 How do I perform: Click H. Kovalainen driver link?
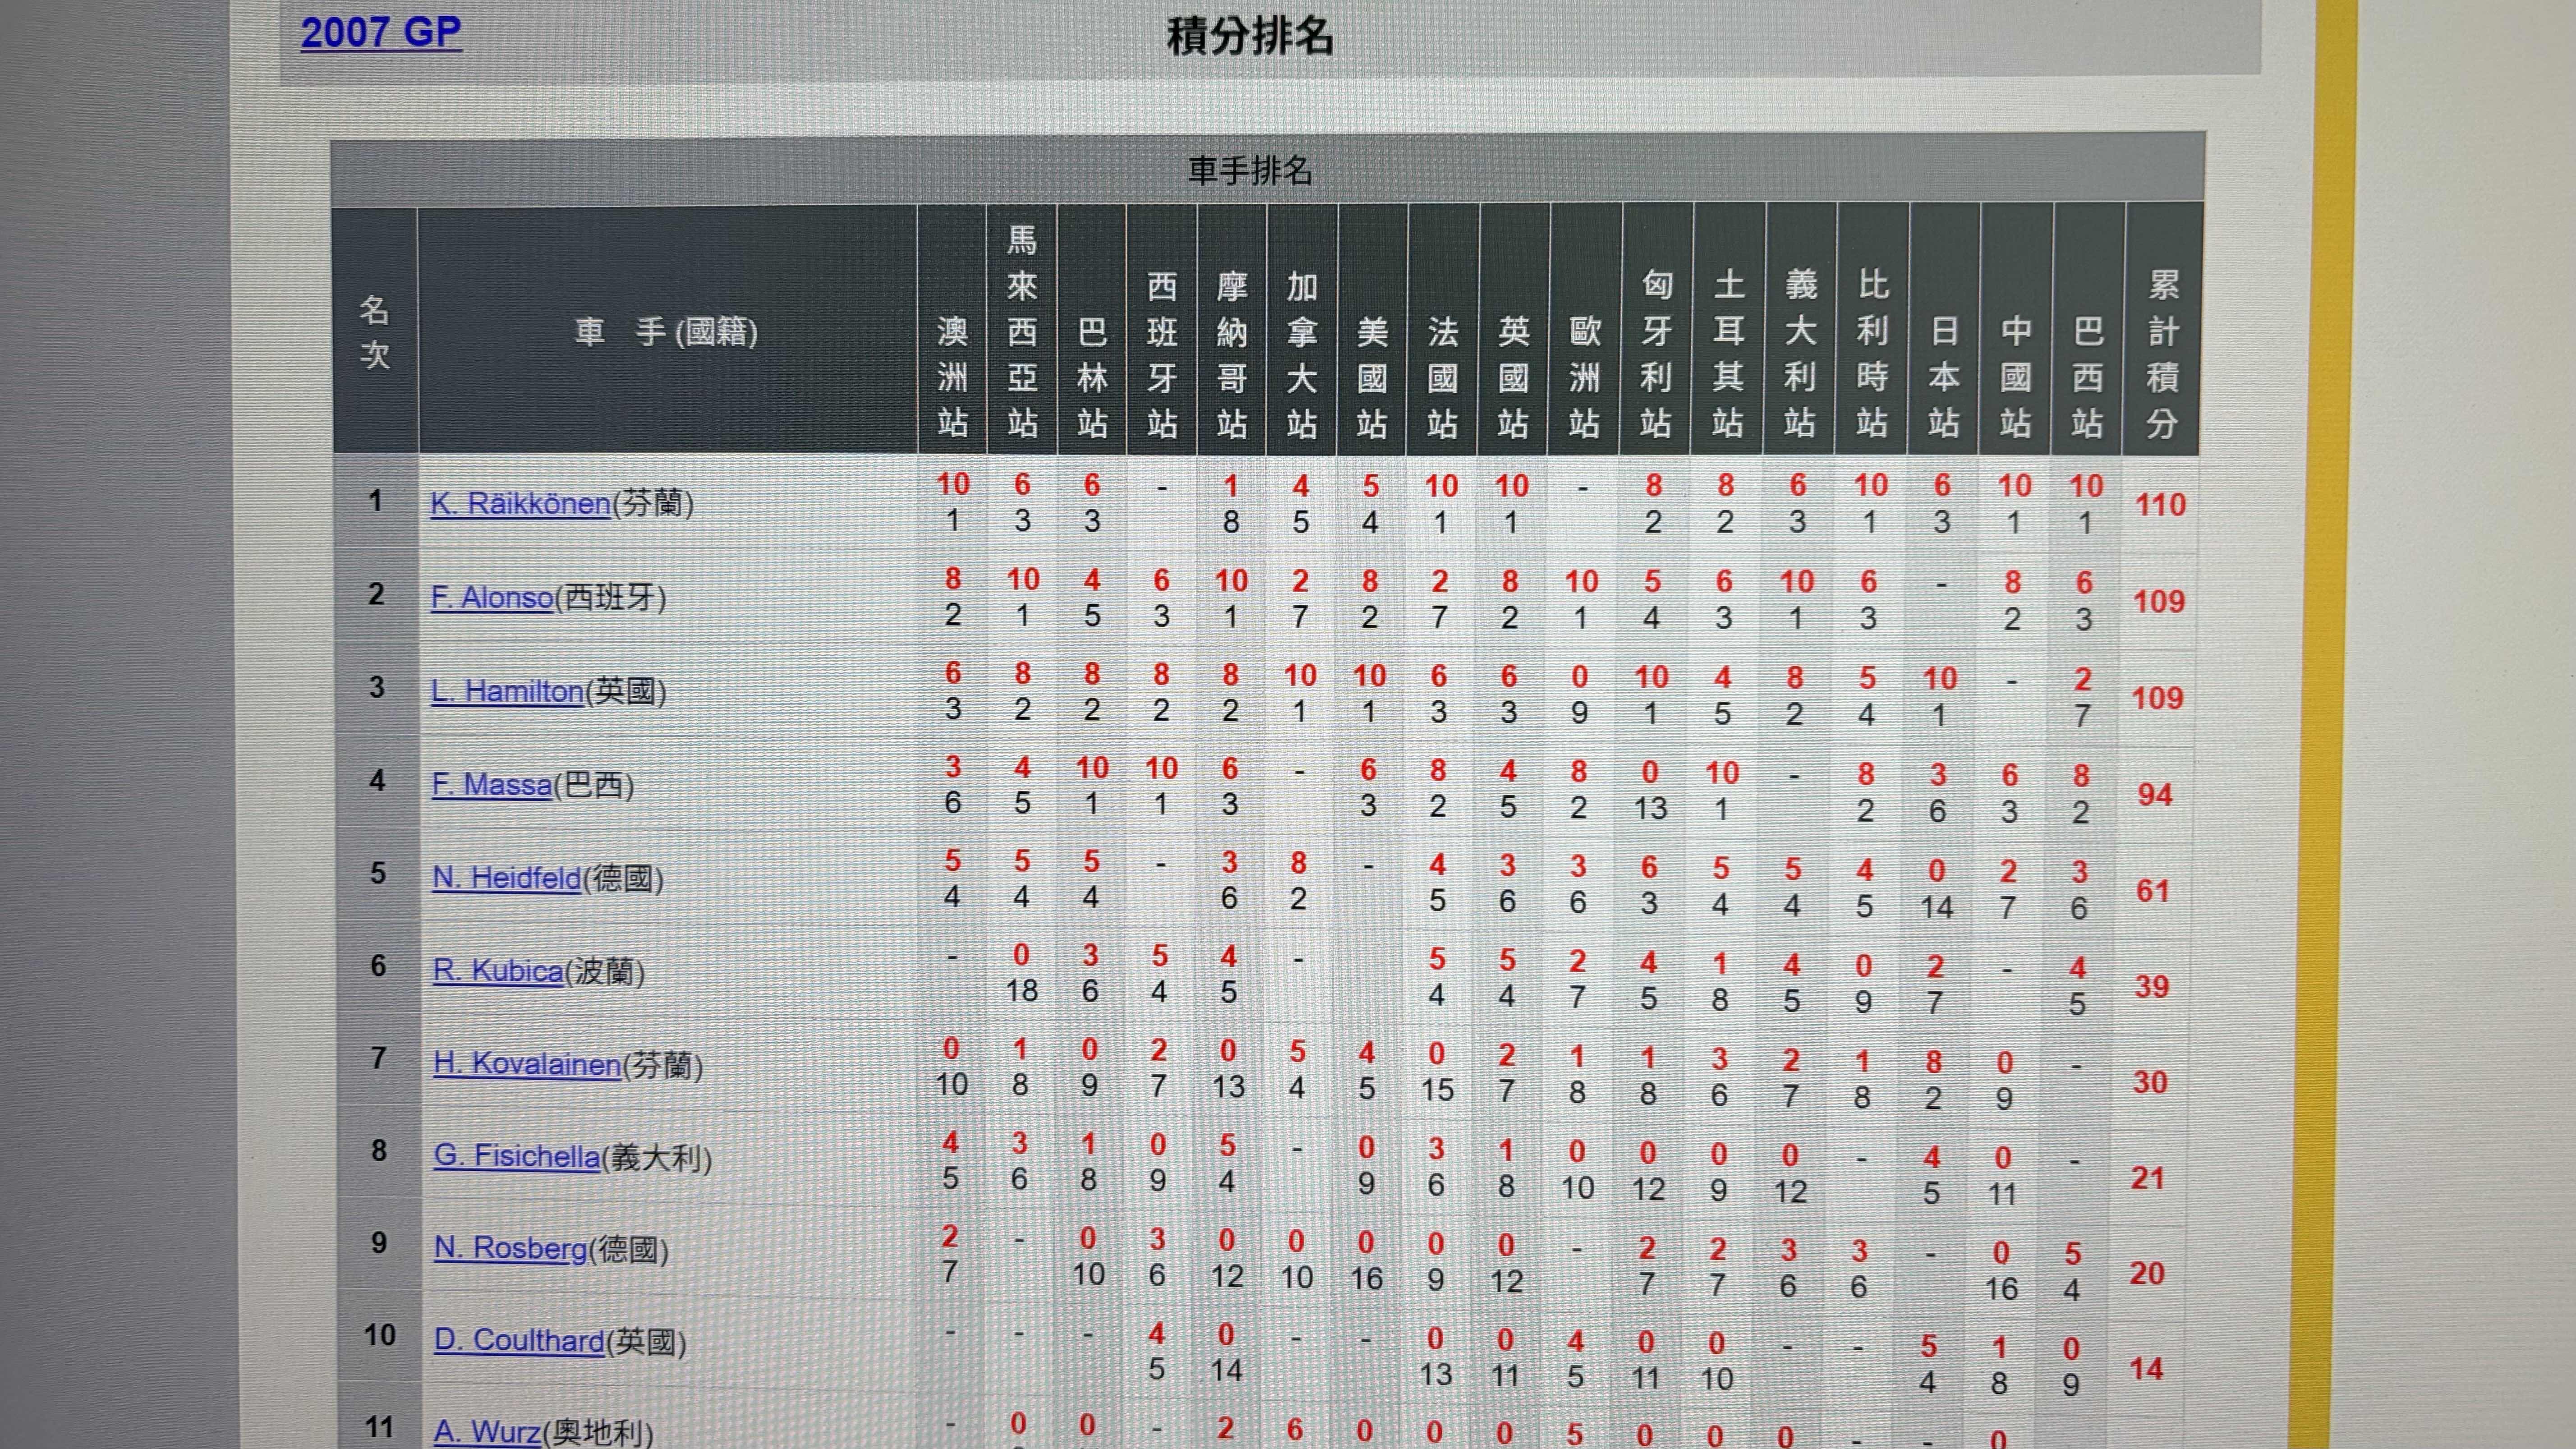527,1064
